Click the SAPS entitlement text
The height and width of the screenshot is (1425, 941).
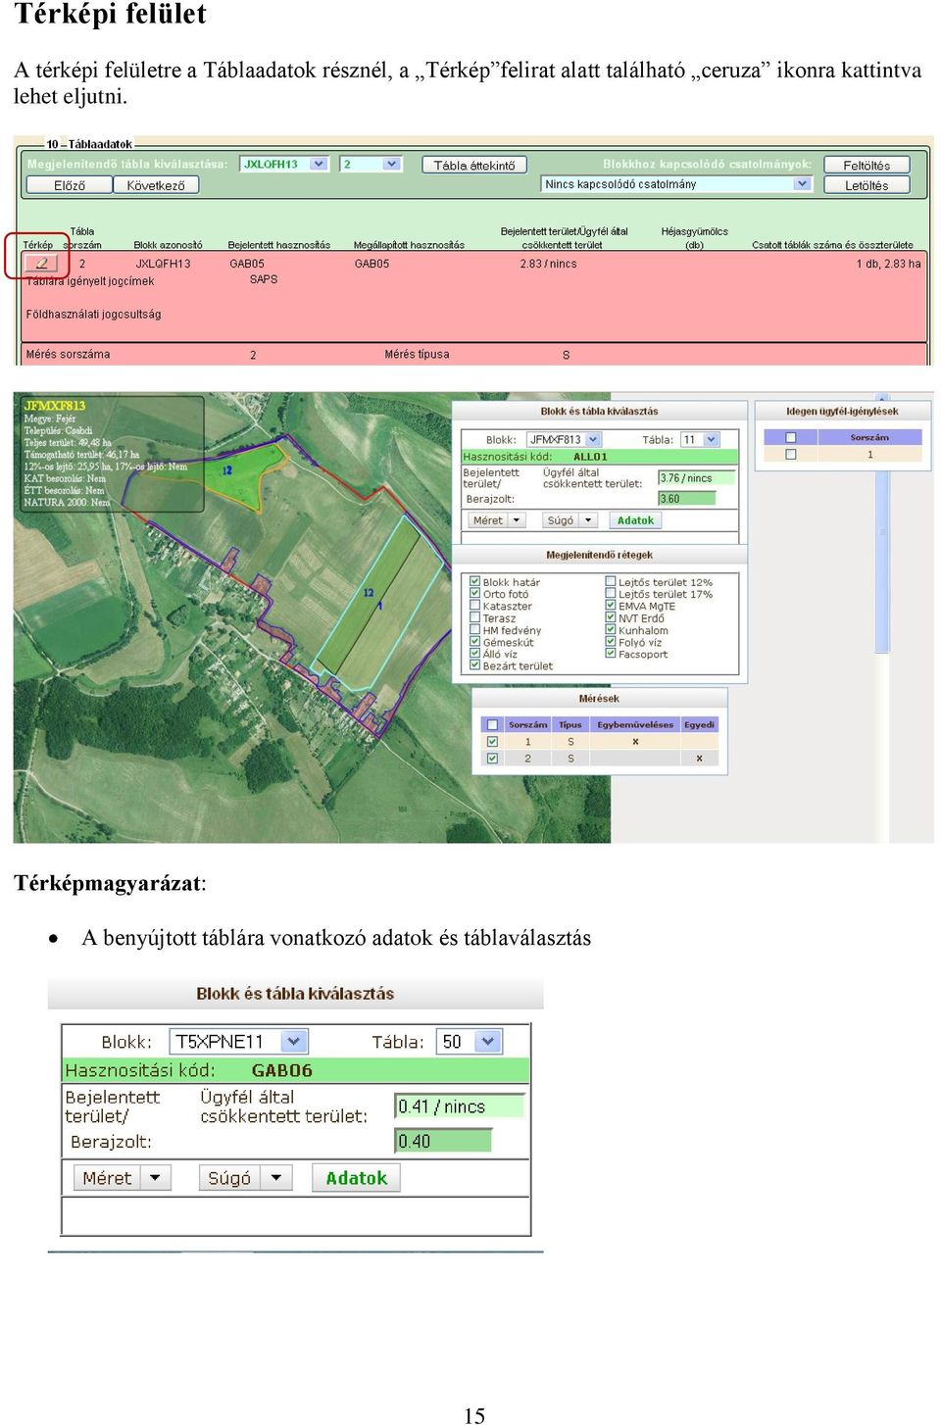point(264,279)
